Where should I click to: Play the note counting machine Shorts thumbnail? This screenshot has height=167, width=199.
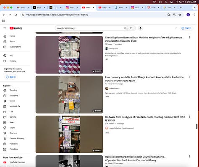point(69,134)
